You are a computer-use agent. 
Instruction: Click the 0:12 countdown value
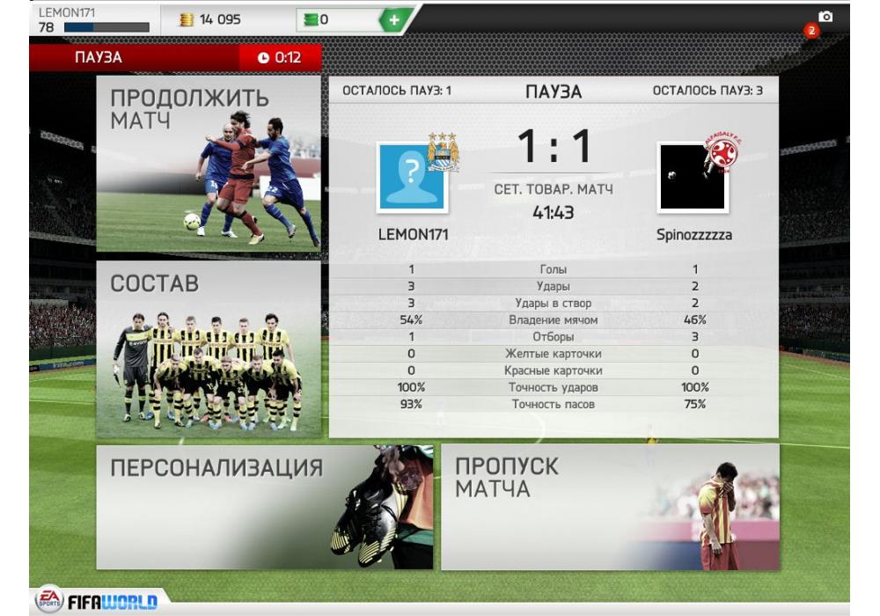pos(288,58)
